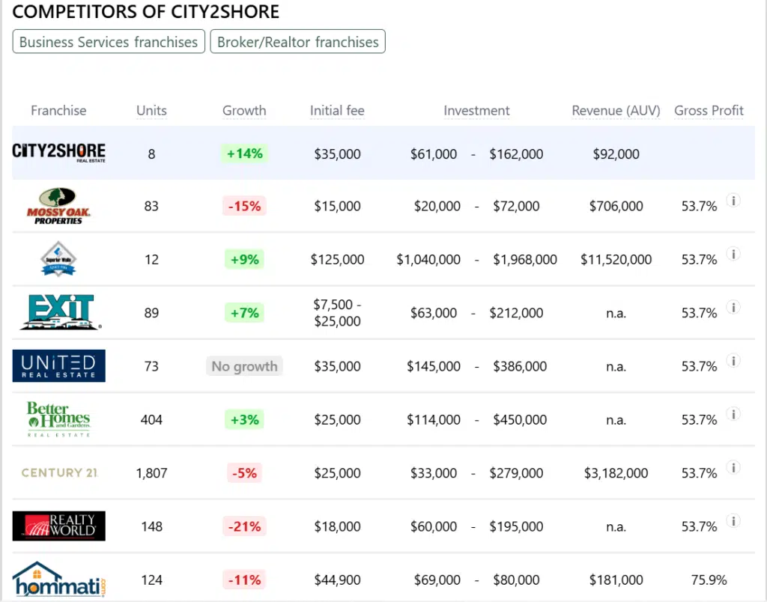Open the Mossy Oak Properties logo
The height and width of the screenshot is (602, 767).
58,206
